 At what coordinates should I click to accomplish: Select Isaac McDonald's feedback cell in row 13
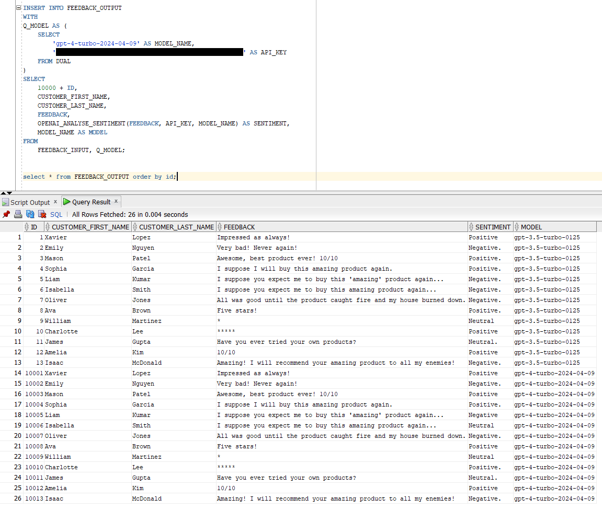(341, 362)
